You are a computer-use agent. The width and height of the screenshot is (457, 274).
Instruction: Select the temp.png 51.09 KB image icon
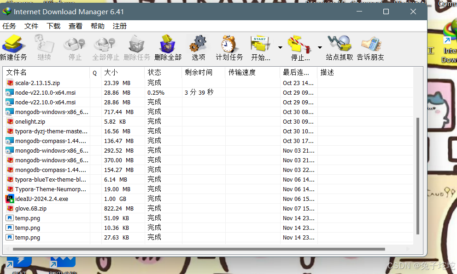10,218
